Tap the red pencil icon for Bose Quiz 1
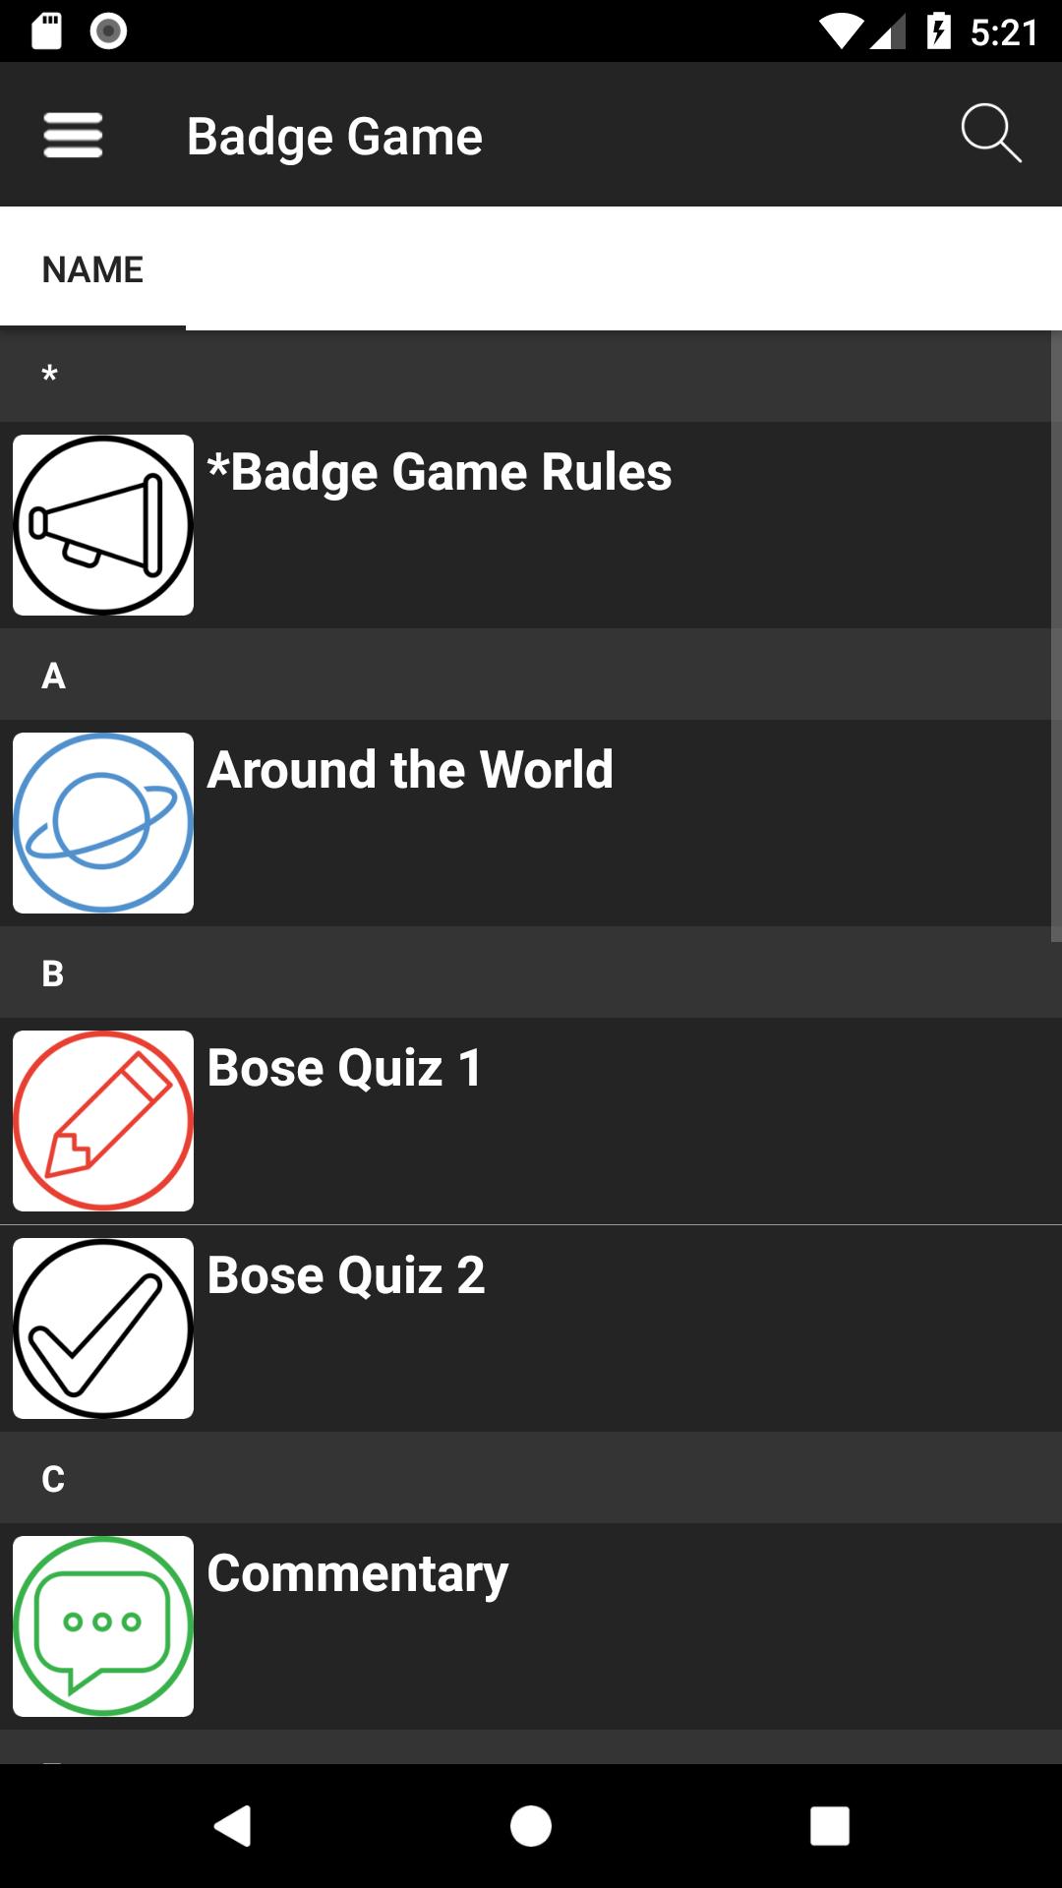Viewport: 1062px width, 1888px height. [x=103, y=1121]
